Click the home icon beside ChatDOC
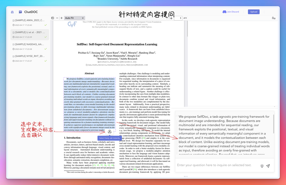The height and width of the screenshot is (185, 286). (x=12, y=12)
